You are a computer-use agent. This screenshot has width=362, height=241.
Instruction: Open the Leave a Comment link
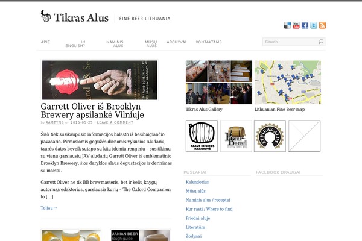point(115,122)
